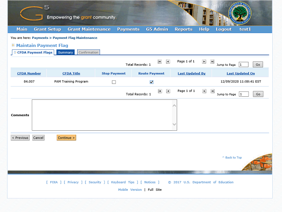Click the G5 logo in the banner
282x212 pixels.
[34, 13]
